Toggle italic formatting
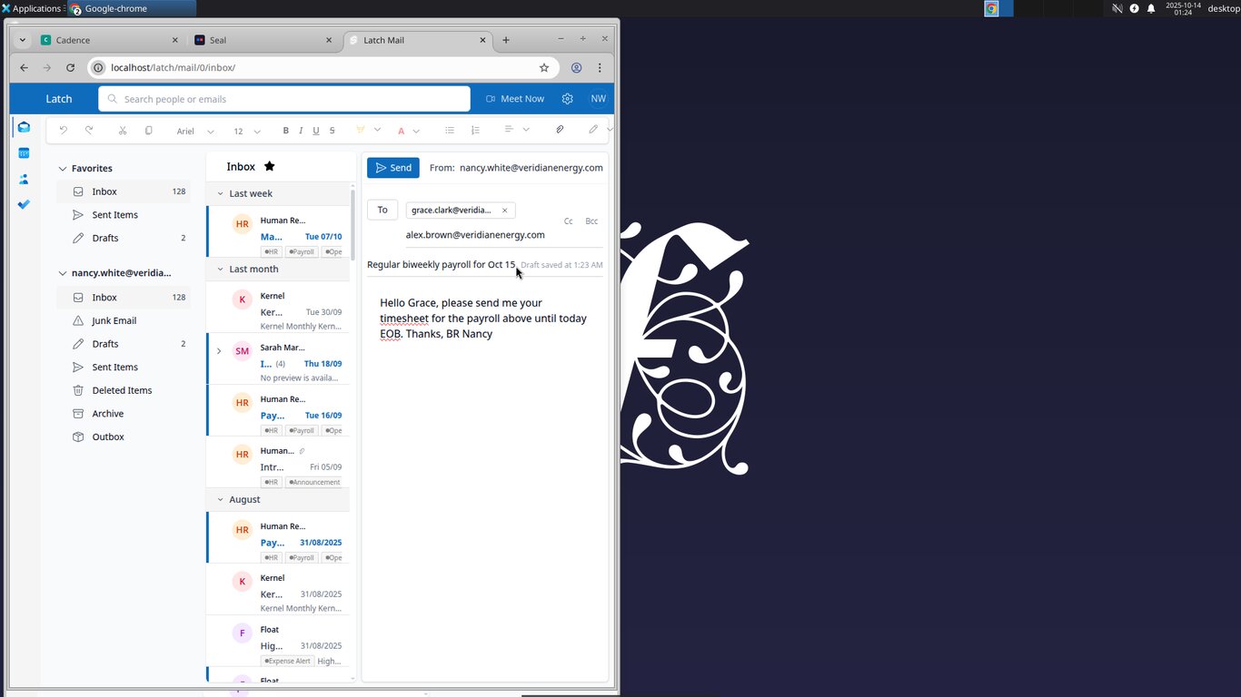This screenshot has width=1241, height=697. (301, 131)
